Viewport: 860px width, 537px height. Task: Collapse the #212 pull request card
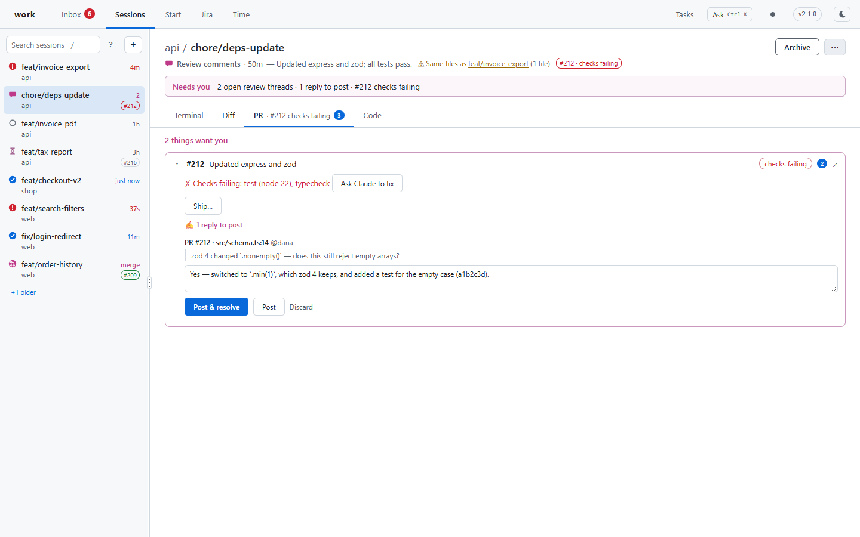(x=177, y=164)
